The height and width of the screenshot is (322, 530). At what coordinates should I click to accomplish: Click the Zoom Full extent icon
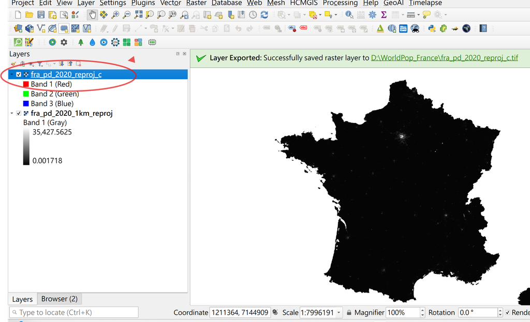click(x=138, y=15)
